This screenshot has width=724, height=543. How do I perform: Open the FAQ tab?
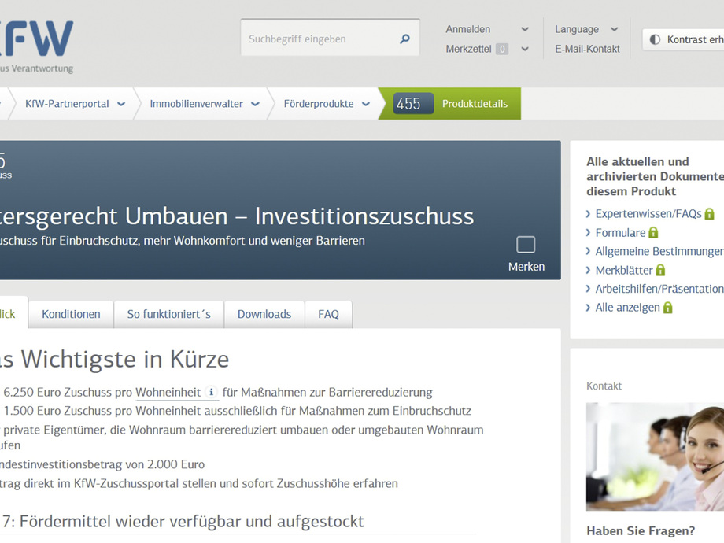click(329, 314)
